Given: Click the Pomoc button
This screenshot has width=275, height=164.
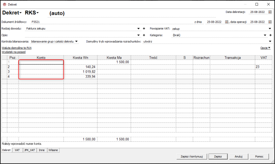Looking at the screenshot, I should (259, 156).
